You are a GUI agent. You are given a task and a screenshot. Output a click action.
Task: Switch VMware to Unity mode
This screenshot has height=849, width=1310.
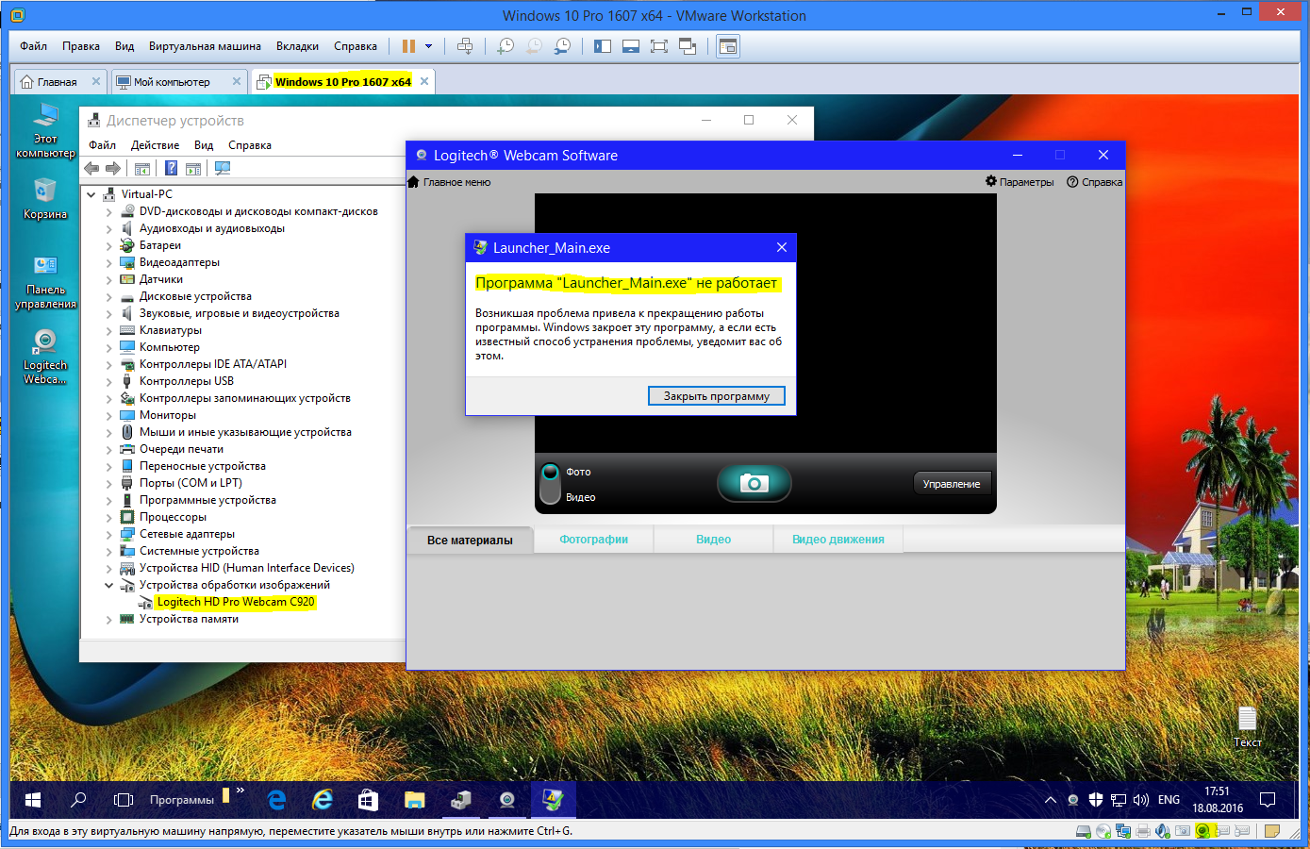688,46
